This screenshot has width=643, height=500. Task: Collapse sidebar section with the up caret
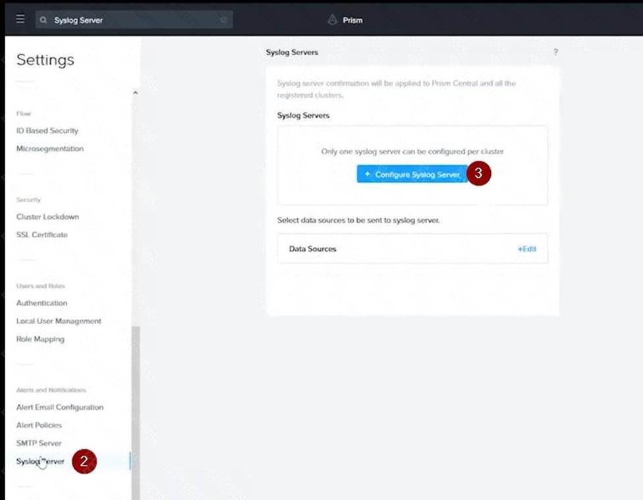[x=135, y=93]
